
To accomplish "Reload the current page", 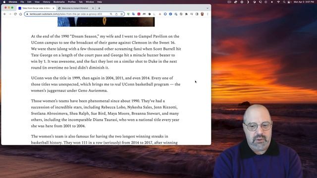I will coord(15,14).
